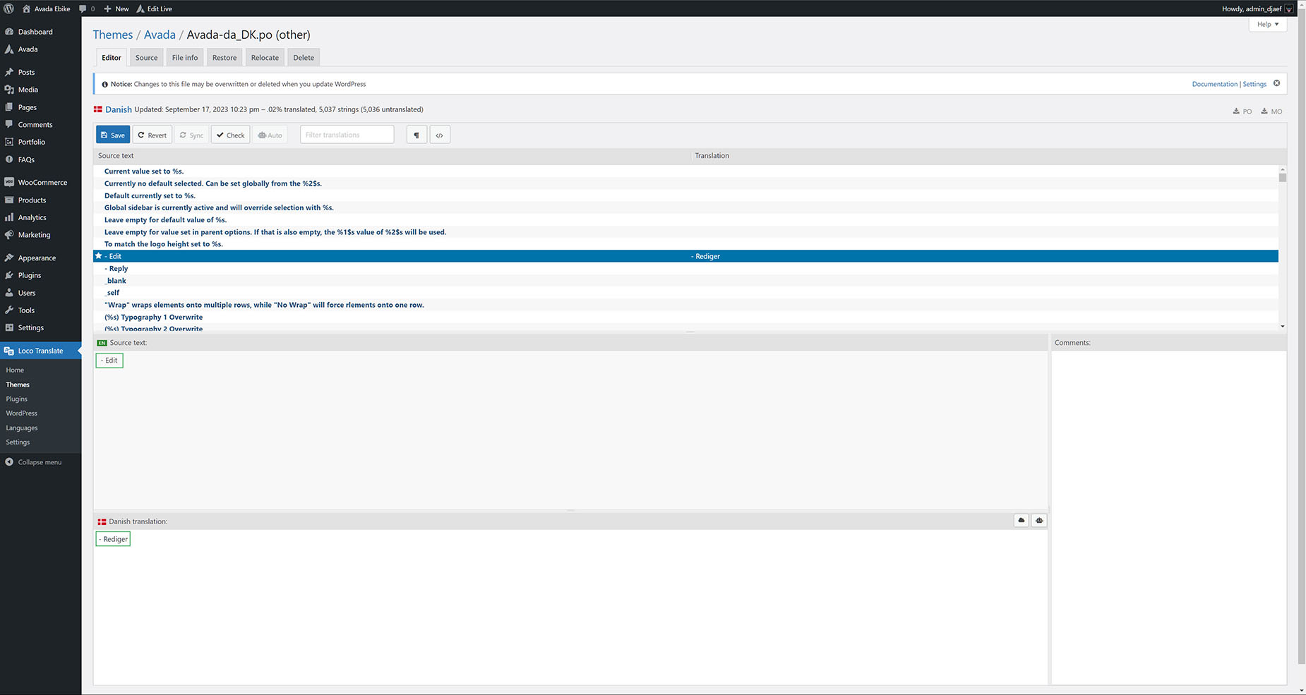Click the Revert button
The width and height of the screenshot is (1306, 695).
[x=152, y=135]
